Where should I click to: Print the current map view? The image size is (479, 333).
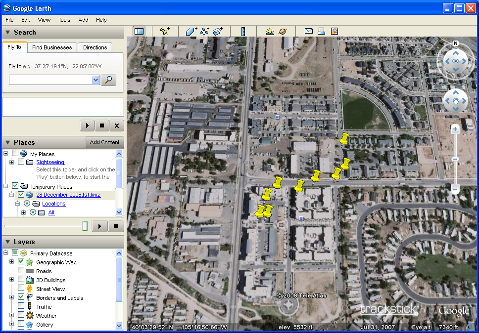[x=321, y=31]
